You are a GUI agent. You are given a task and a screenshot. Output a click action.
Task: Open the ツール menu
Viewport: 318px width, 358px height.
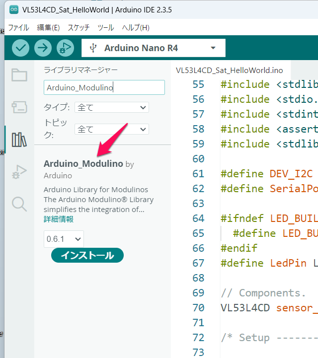(x=105, y=27)
